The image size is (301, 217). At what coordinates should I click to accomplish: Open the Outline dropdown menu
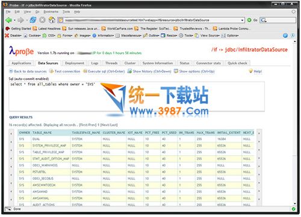point(151,35)
